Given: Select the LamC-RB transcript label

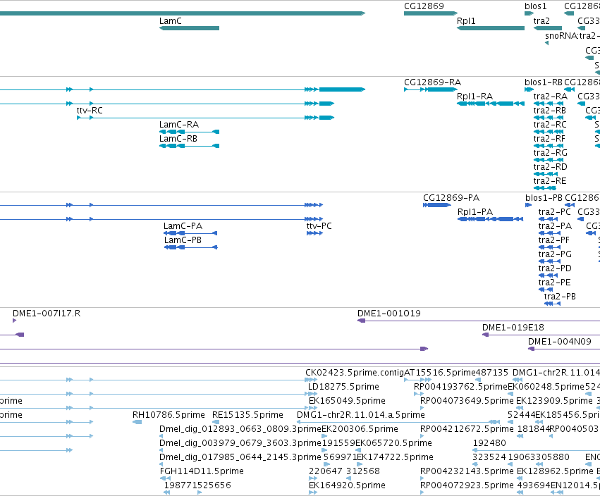Looking at the screenshot, I should [x=178, y=139].
